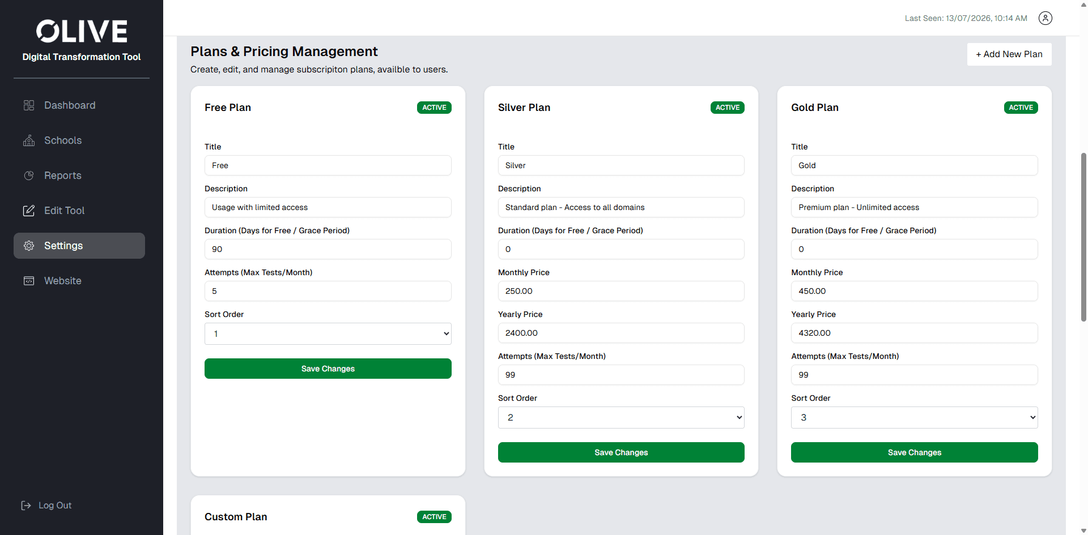Click the Edit Tool pencil icon
The height and width of the screenshot is (535, 1088).
29,211
